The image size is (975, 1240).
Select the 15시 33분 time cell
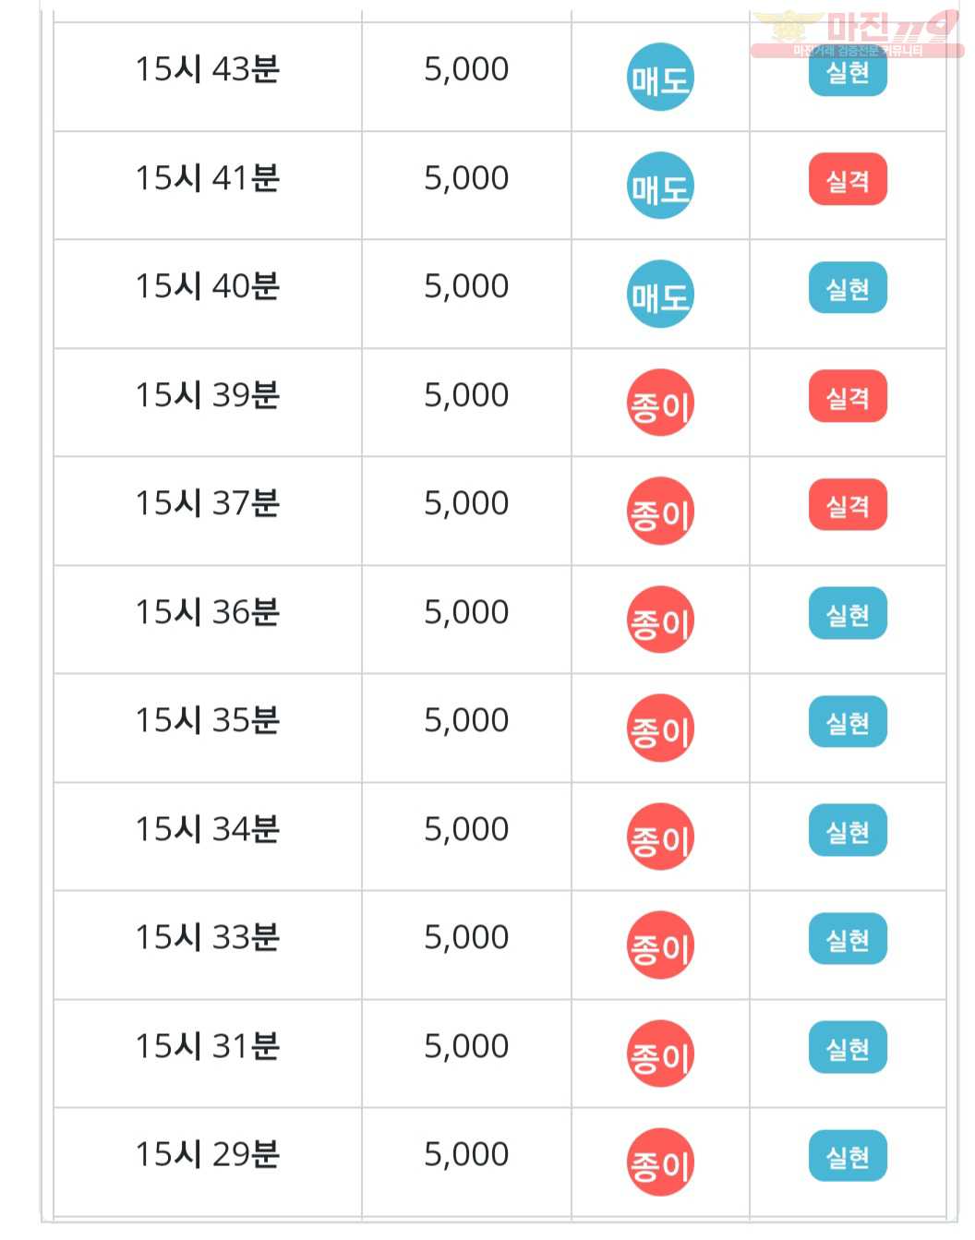click(208, 945)
